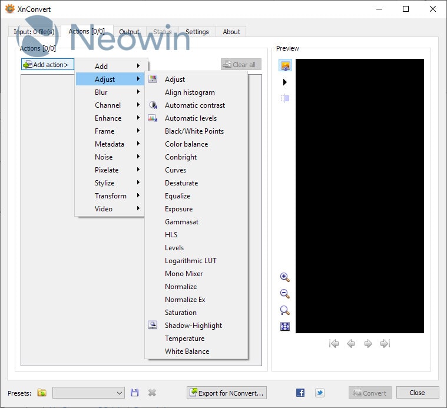Click the Clear all button
Image resolution: width=447 pixels, height=408 pixels.
[241, 64]
